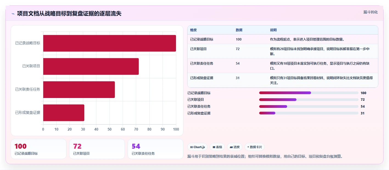The image size is (389, 170).
Task: Click the description starting 模拟只有31项
Action: [321, 80]
